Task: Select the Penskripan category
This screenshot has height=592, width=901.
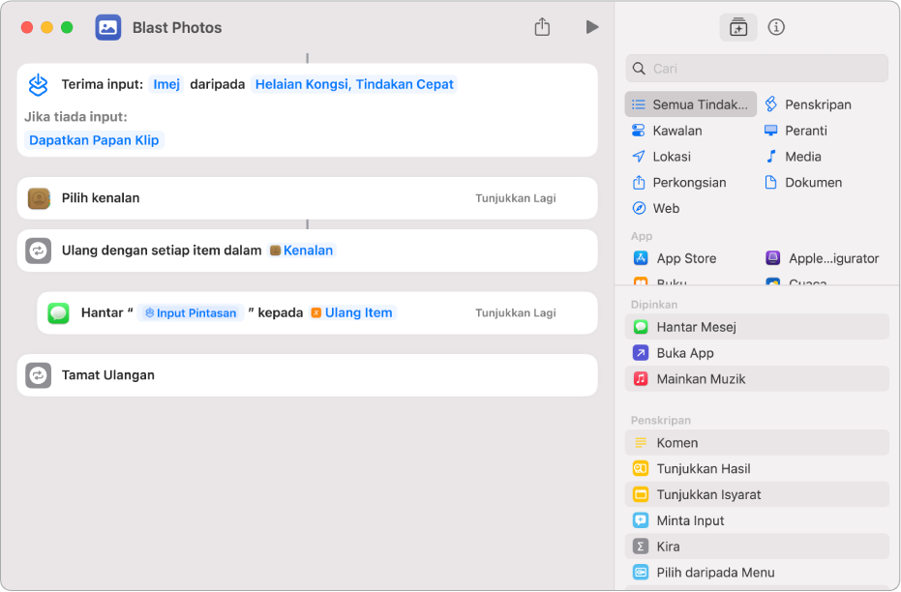Action: (817, 104)
